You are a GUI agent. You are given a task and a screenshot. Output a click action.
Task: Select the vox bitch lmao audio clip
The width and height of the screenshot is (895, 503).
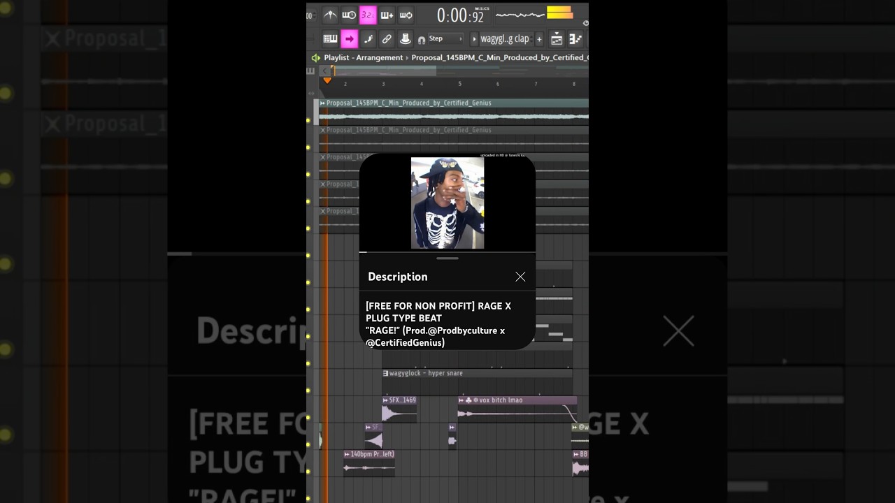pyautogui.click(x=517, y=409)
